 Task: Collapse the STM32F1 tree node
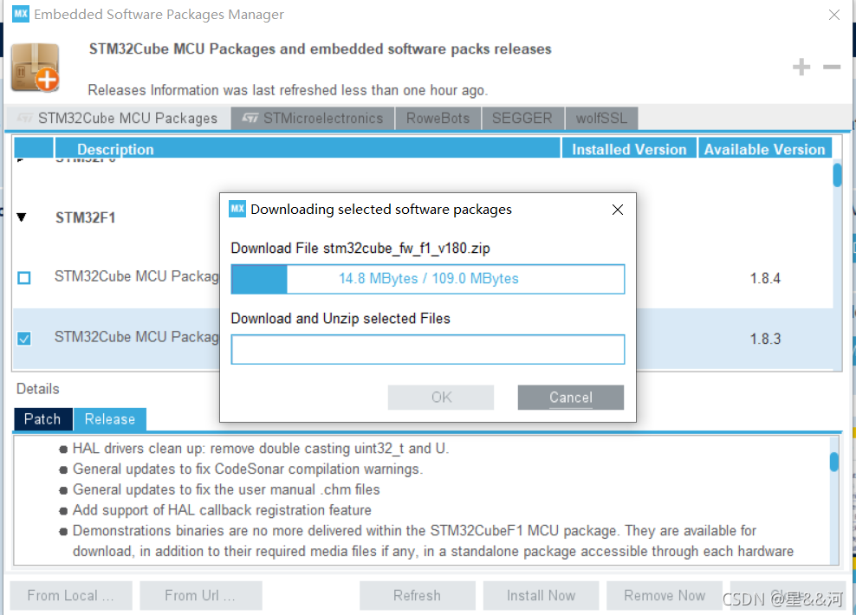pos(21,217)
